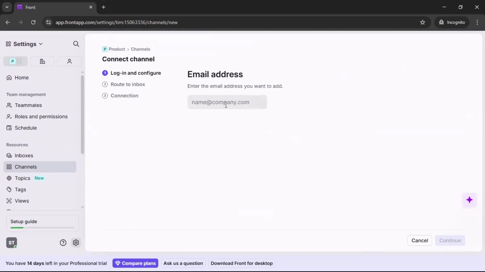Image resolution: width=485 pixels, height=272 pixels.
Task: Click the personal settings gear icon
Action: click(76, 243)
